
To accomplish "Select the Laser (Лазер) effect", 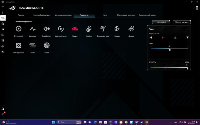I will tap(33, 45).
